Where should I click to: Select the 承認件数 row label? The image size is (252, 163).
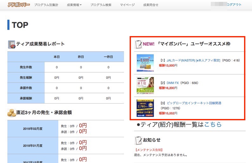point(26,88)
